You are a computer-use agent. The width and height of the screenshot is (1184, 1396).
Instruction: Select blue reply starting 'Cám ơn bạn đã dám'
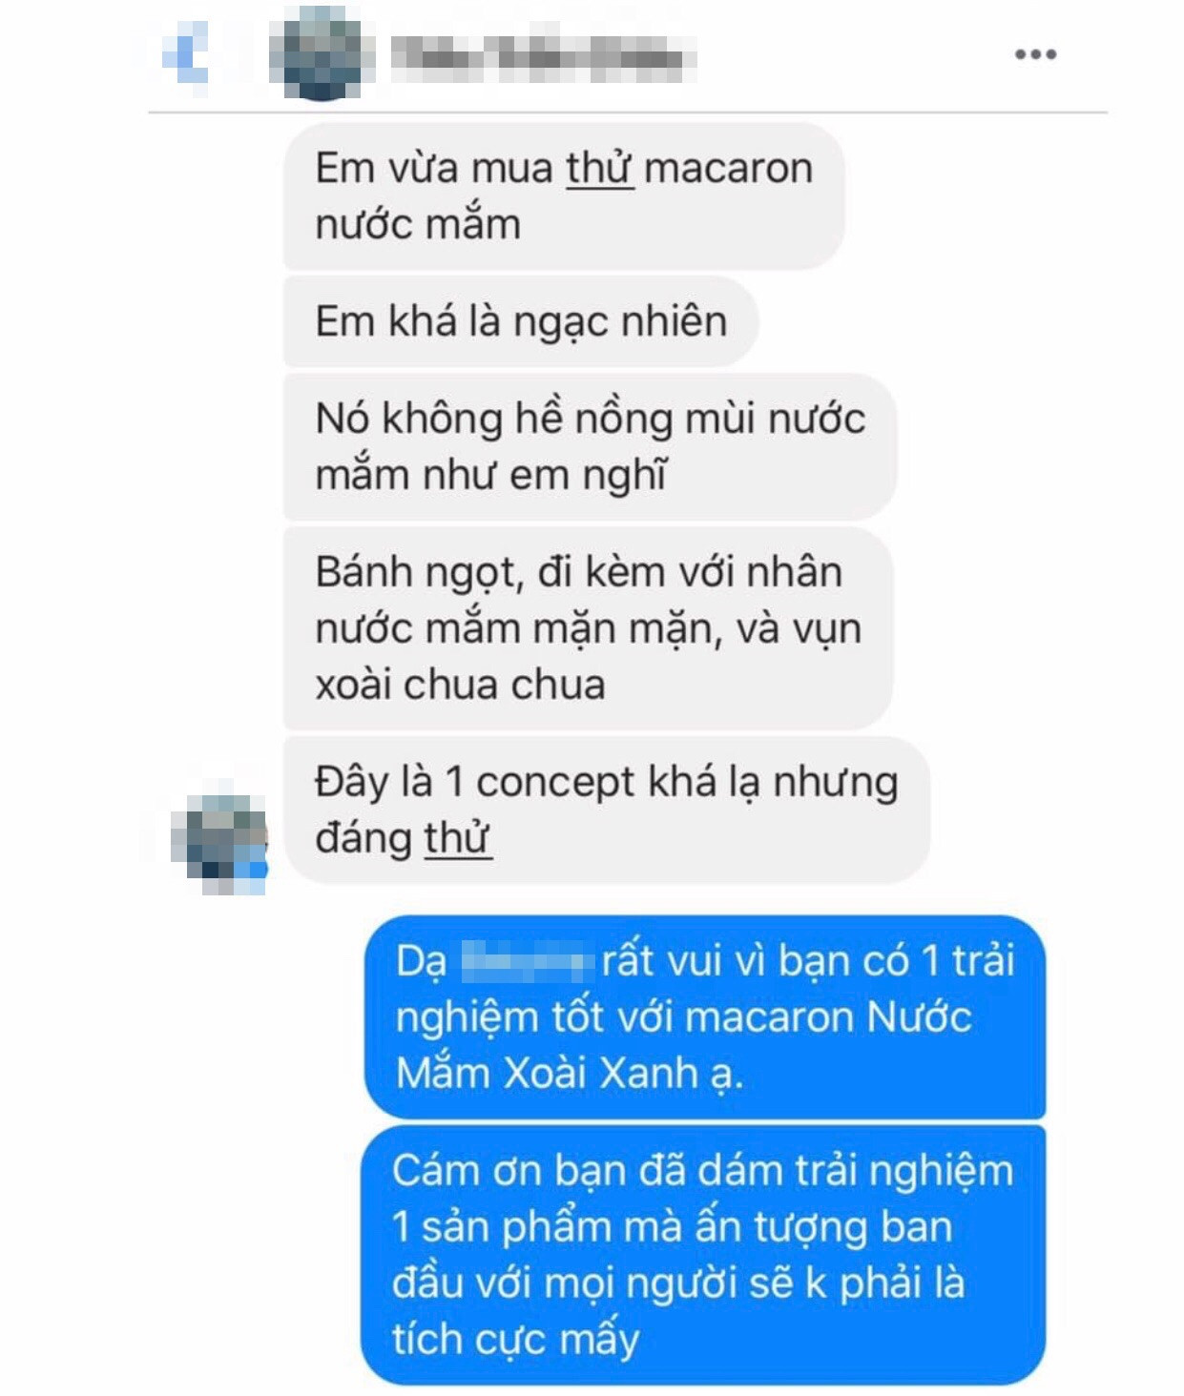(703, 1255)
